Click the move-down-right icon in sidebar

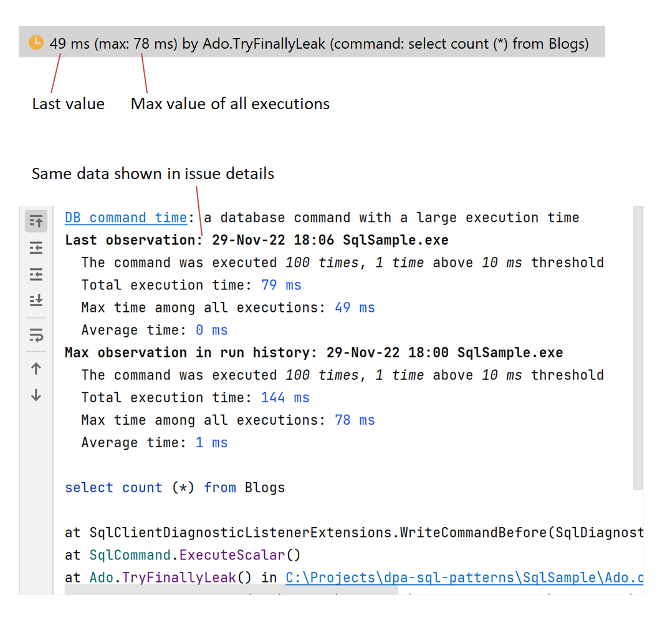pyautogui.click(x=36, y=300)
